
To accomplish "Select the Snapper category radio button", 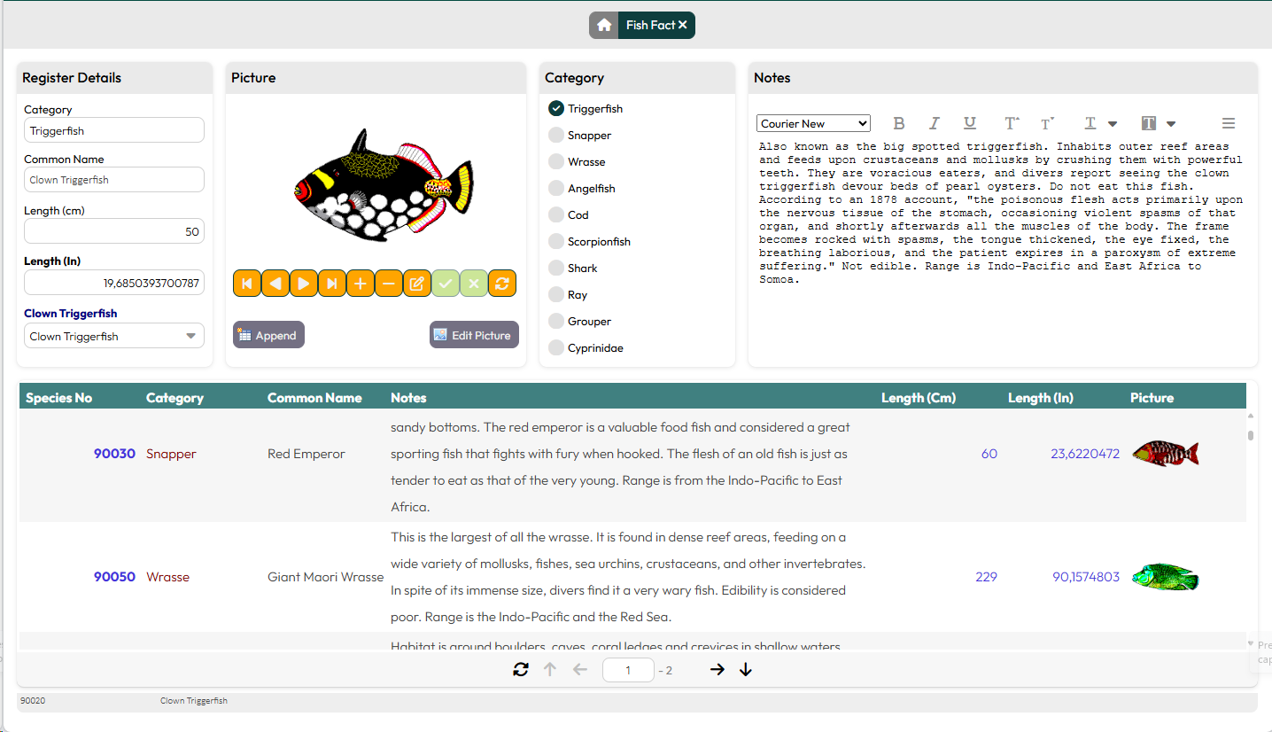I will (x=556, y=136).
